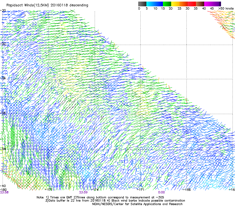Click the '>50 knots' legend label
The image size is (235, 206).
(226, 9)
